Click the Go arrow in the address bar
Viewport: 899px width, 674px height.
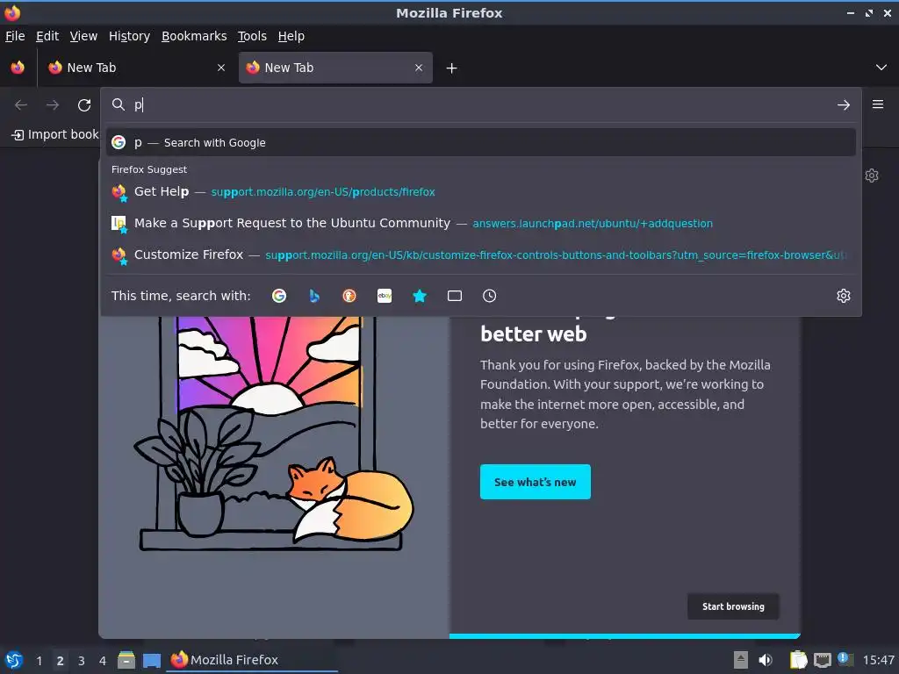click(x=844, y=105)
